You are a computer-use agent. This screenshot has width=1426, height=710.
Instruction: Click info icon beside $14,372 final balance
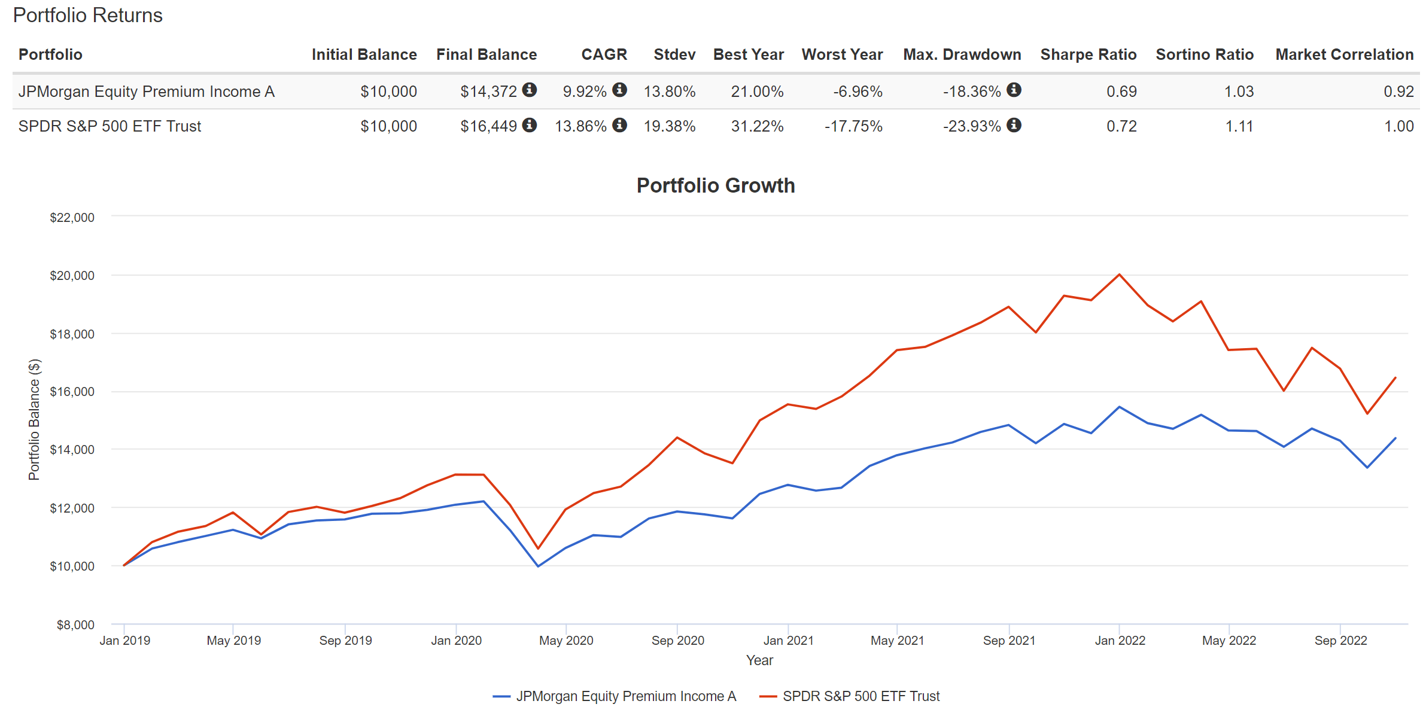(529, 90)
